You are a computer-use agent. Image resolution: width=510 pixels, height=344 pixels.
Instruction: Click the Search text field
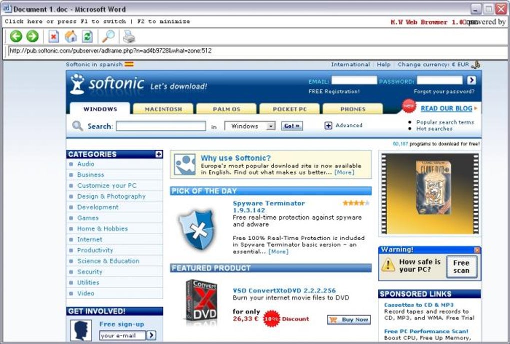point(161,126)
